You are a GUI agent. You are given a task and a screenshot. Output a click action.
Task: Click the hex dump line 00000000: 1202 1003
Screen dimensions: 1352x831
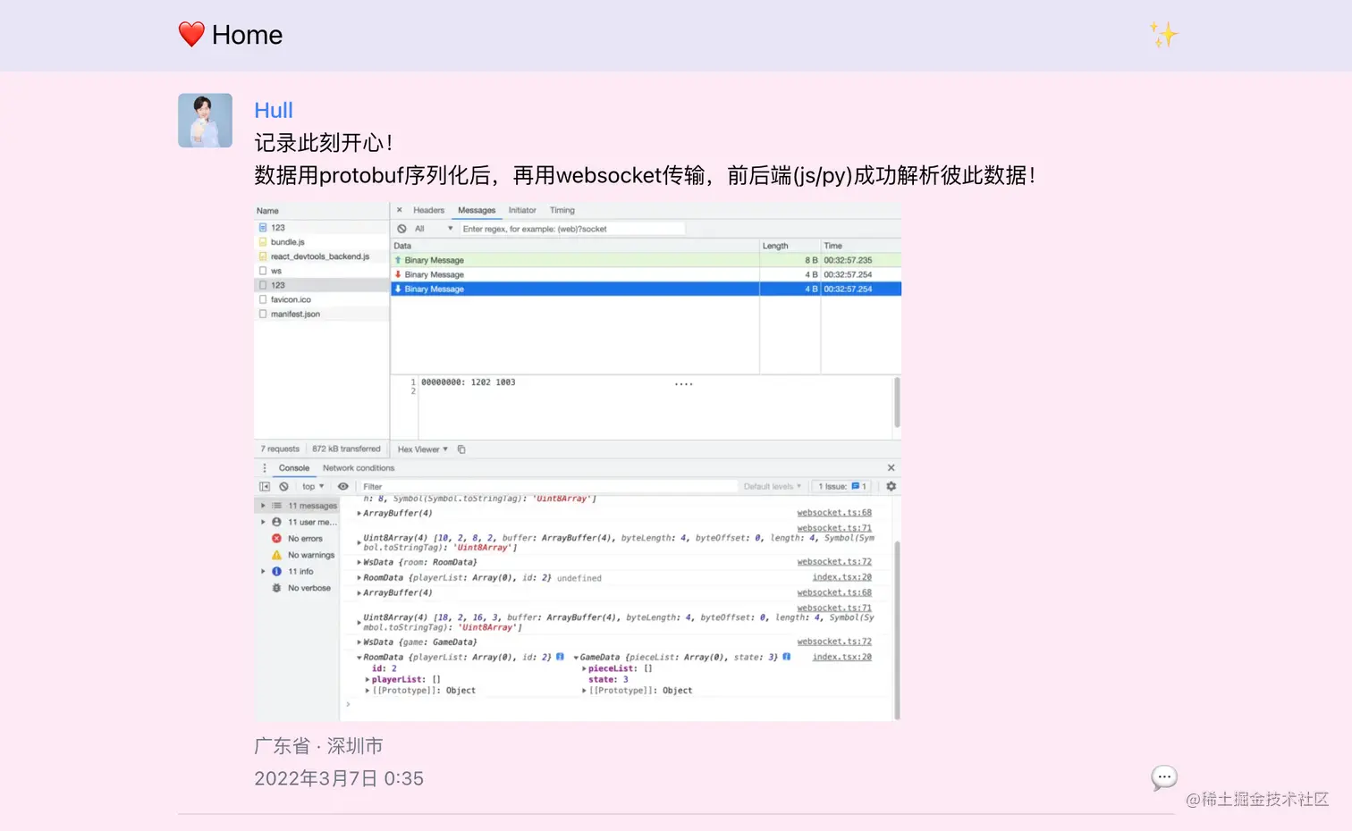[468, 382]
